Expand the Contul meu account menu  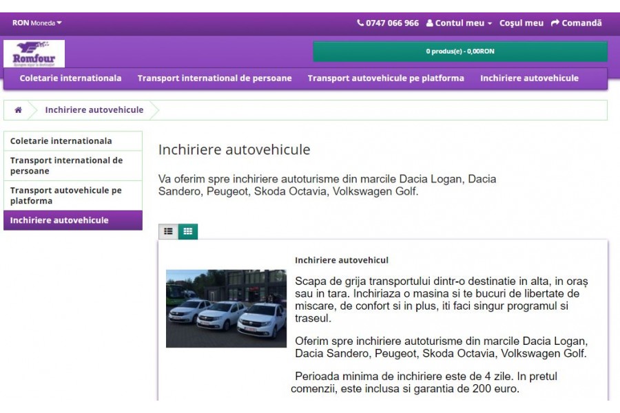click(459, 23)
